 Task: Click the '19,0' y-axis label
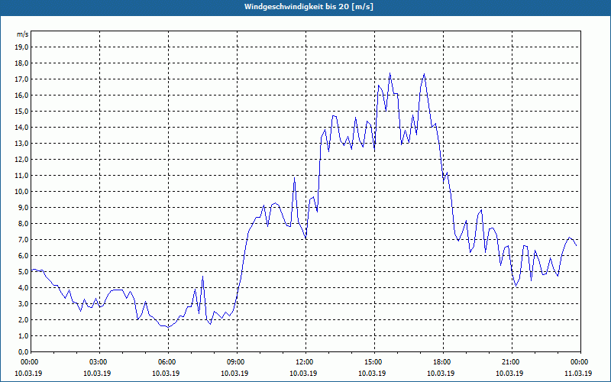(x=22, y=47)
